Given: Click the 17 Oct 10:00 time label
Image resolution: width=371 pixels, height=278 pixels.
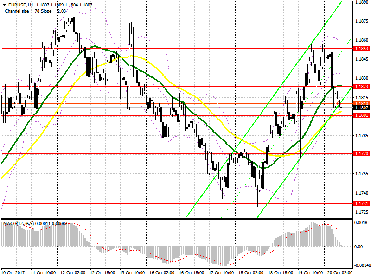Looking at the screenshot, I should tap(221, 273).
